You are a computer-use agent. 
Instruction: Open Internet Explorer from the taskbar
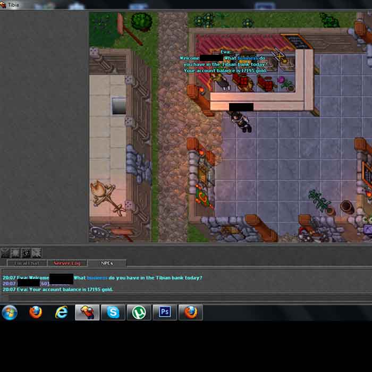pos(62,312)
